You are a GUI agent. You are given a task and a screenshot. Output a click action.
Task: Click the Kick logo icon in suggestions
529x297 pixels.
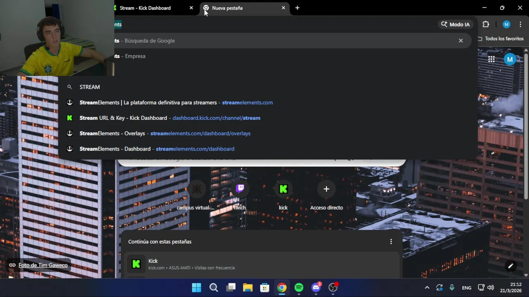(x=69, y=118)
